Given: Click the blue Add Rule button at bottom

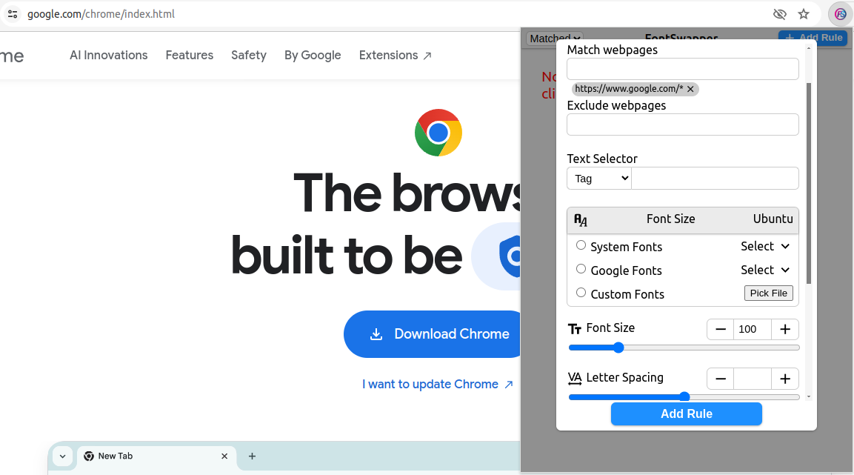Looking at the screenshot, I should (686, 413).
